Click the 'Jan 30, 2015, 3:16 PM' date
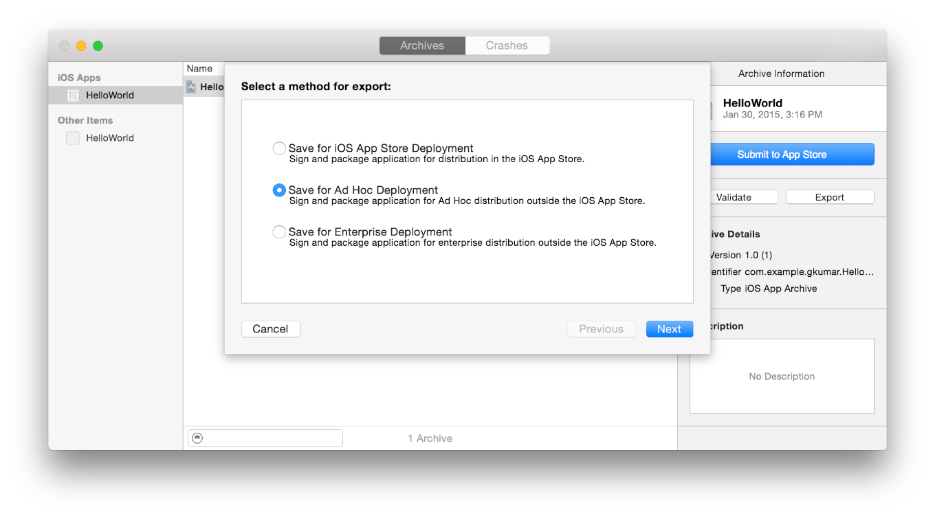Image resolution: width=935 pixels, height=520 pixels. pos(773,115)
